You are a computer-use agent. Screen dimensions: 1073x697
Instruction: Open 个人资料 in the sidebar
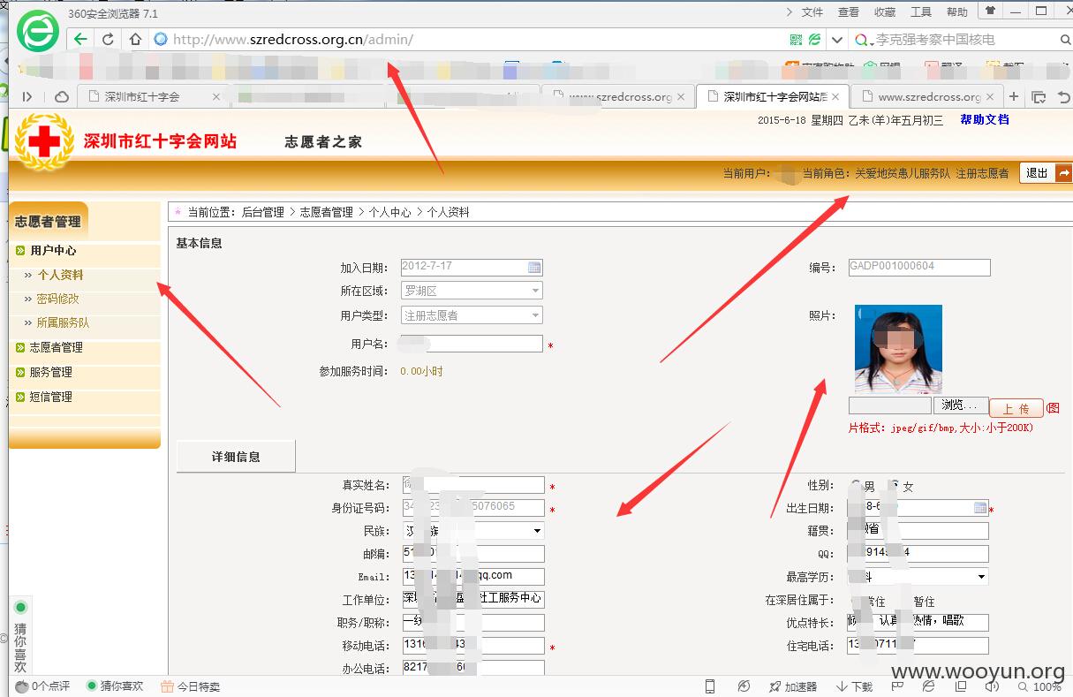pos(60,276)
